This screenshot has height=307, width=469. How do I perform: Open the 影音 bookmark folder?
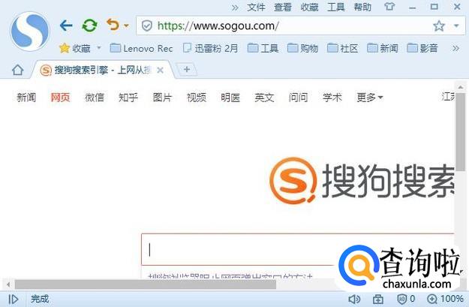pyautogui.click(x=422, y=48)
